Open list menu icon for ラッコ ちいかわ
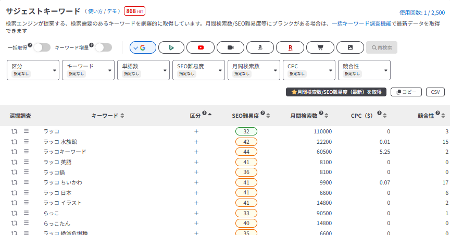 click(26, 182)
